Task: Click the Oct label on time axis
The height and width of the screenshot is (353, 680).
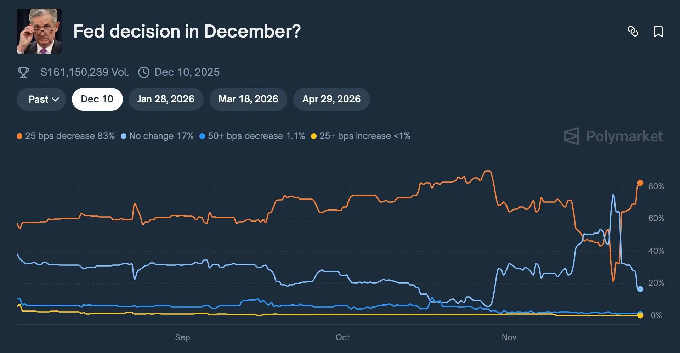Action: (x=342, y=337)
